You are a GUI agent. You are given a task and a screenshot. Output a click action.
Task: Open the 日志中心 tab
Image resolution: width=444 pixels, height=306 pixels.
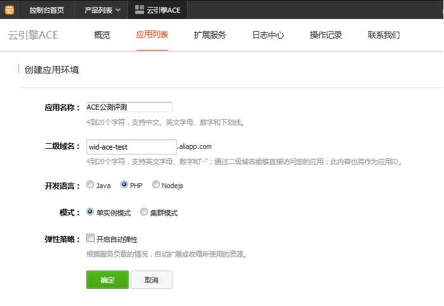point(268,35)
